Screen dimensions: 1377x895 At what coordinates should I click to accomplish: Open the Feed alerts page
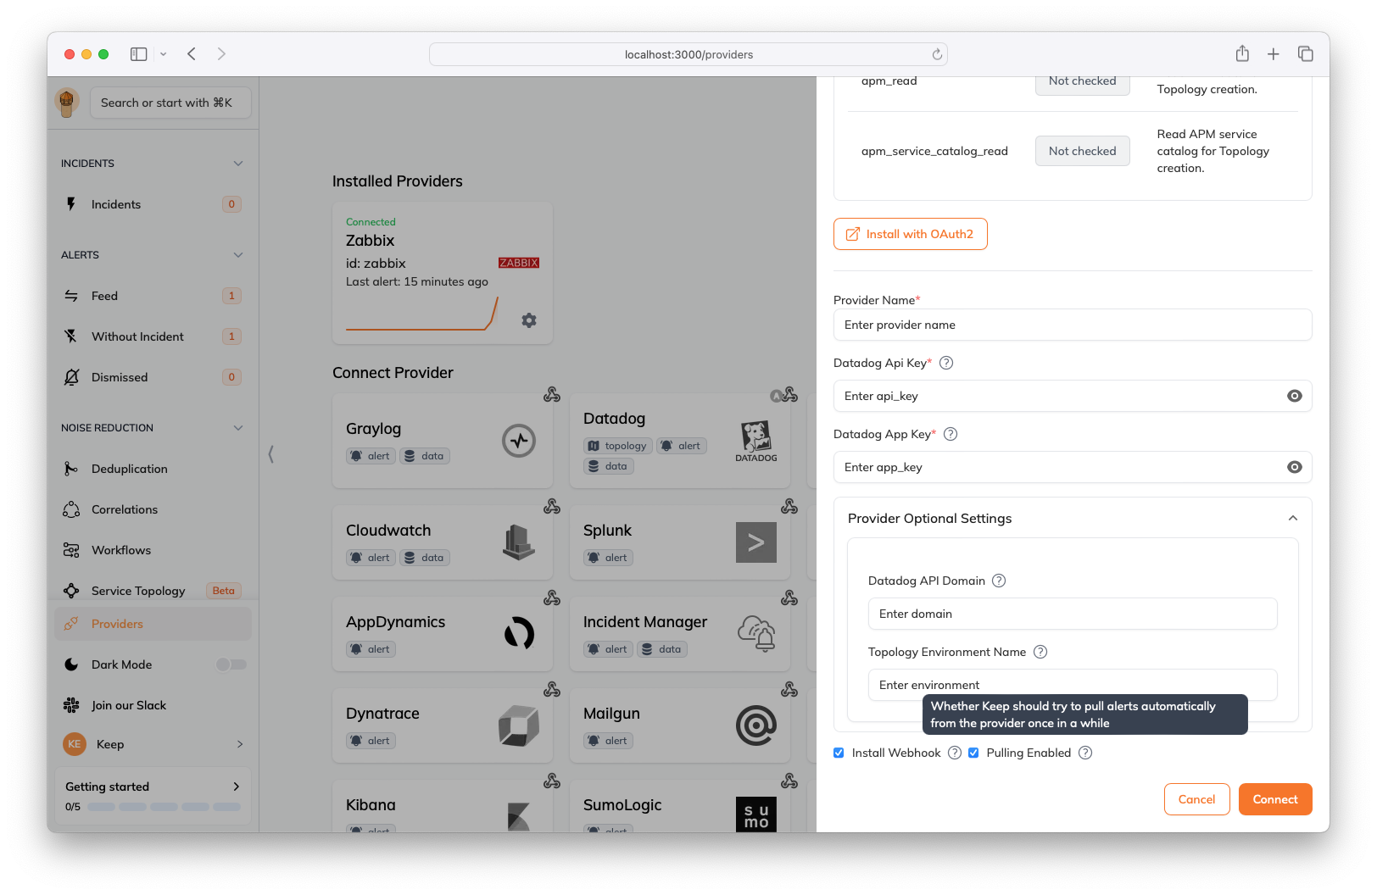pos(153,296)
